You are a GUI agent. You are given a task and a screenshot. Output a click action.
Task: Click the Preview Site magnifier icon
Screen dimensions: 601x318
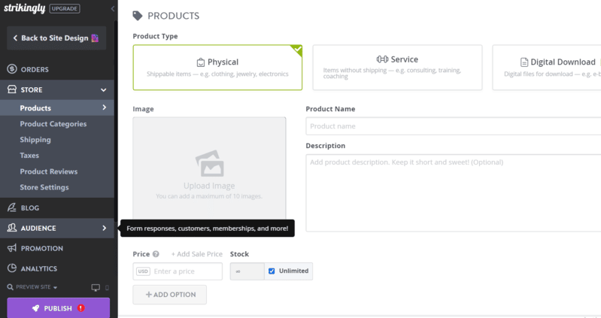pos(11,287)
